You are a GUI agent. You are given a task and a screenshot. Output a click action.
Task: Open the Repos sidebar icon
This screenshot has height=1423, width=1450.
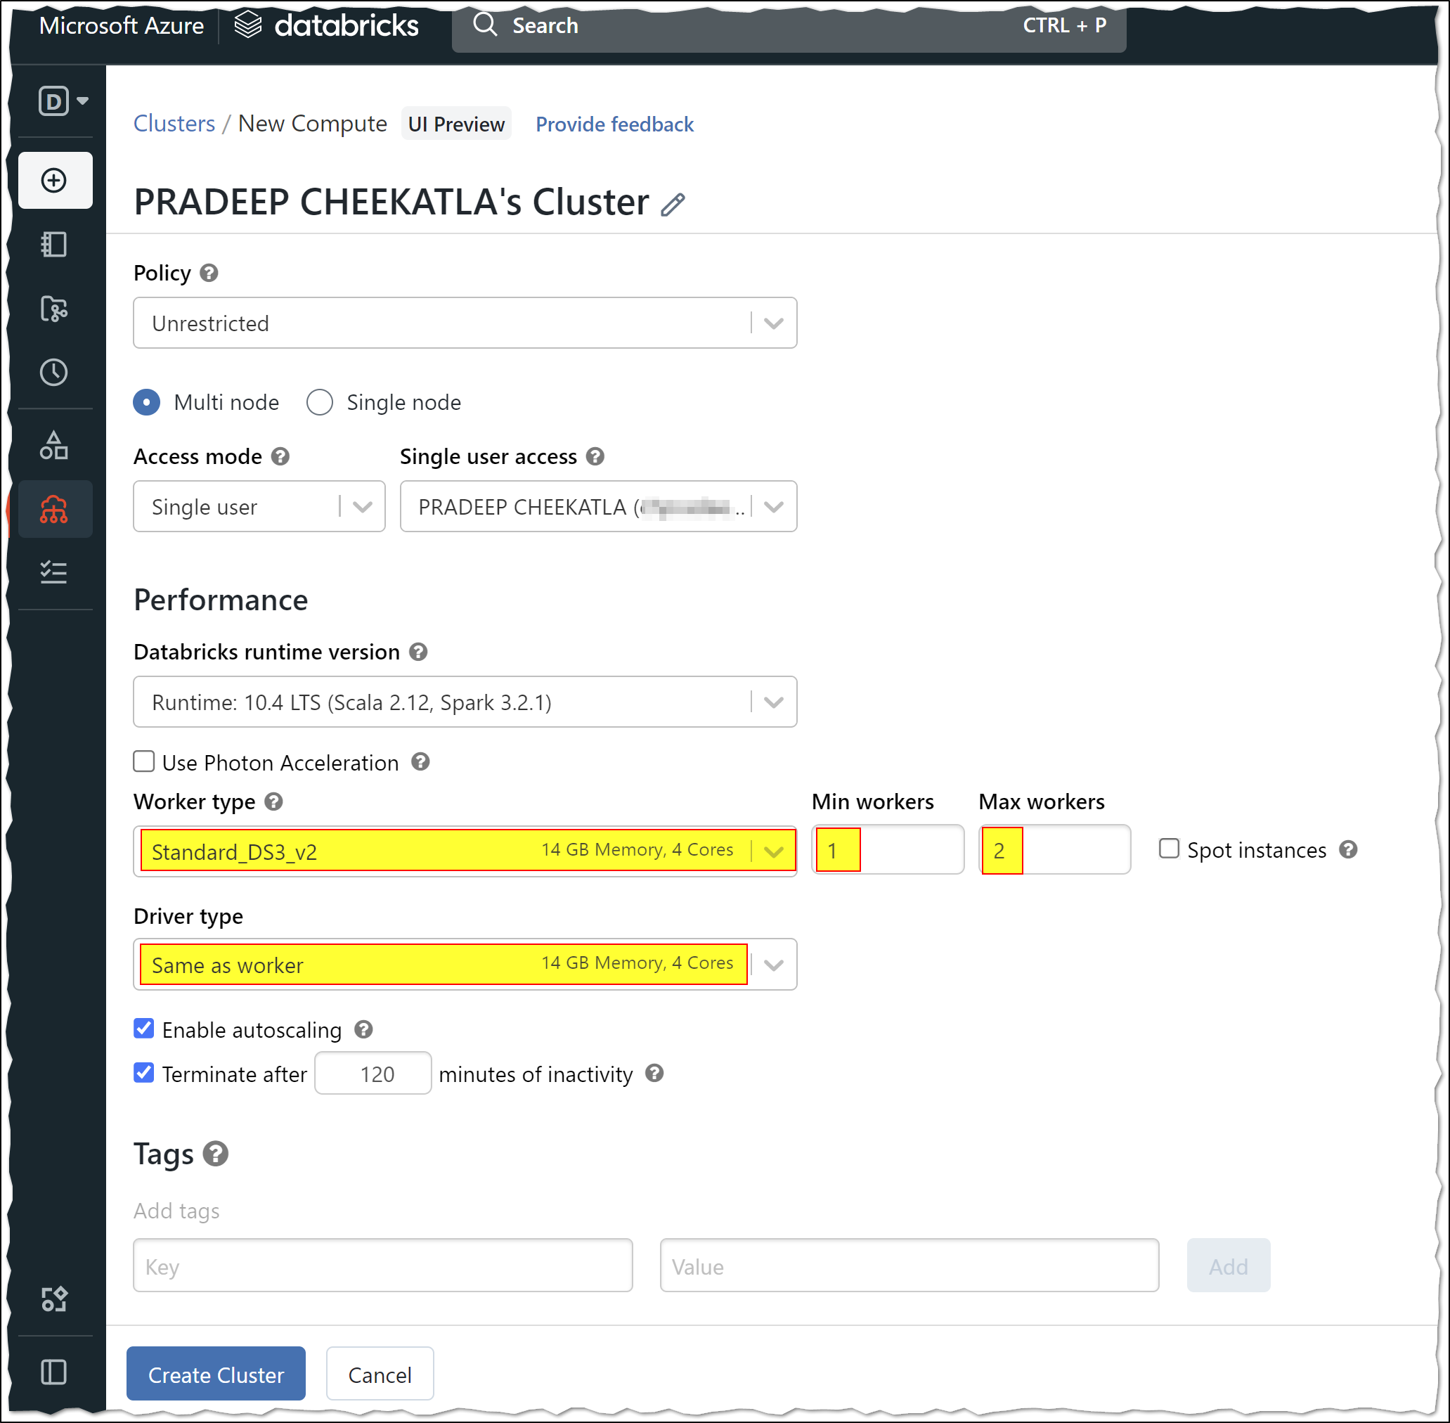(54, 309)
